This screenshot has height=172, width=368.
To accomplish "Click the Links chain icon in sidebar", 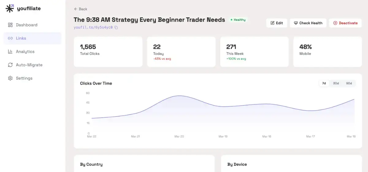I will coord(10,38).
